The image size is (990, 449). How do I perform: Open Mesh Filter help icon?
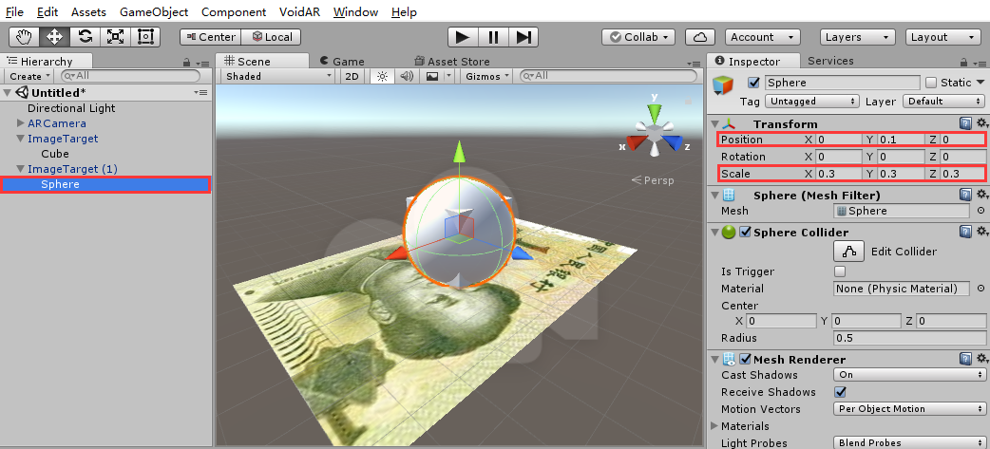click(965, 195)
